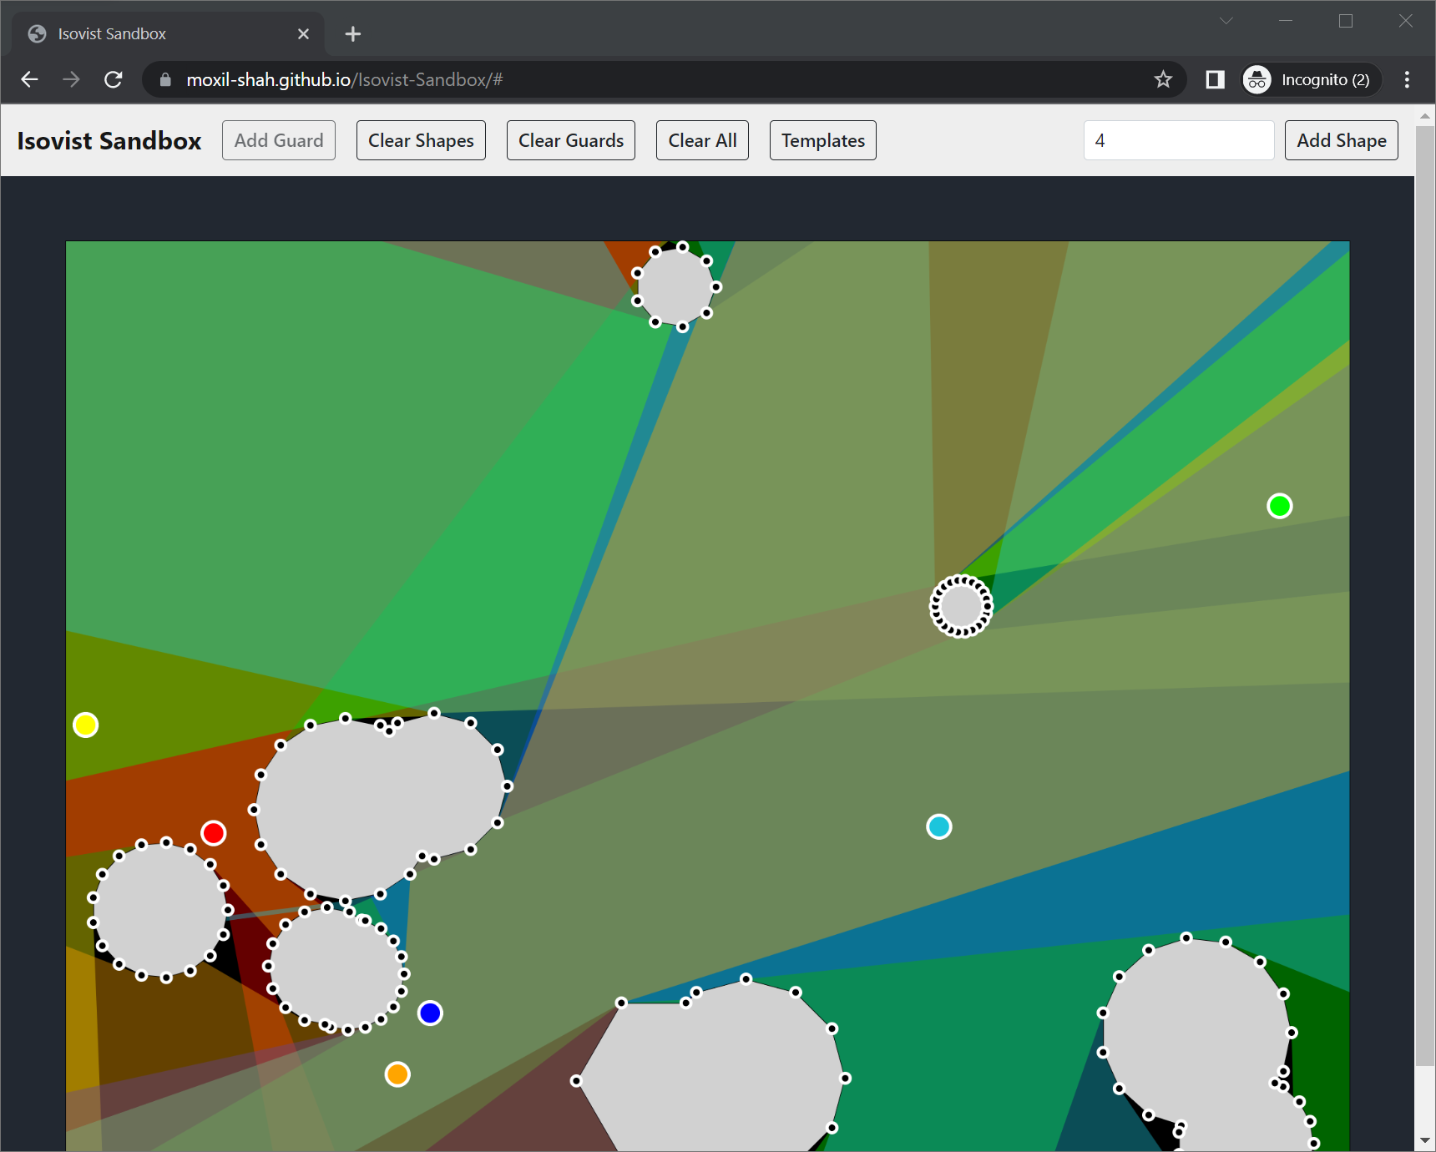Click the large merged gray blob shape
Viewport: 1436px width, 1152px height.
point(380,806)
